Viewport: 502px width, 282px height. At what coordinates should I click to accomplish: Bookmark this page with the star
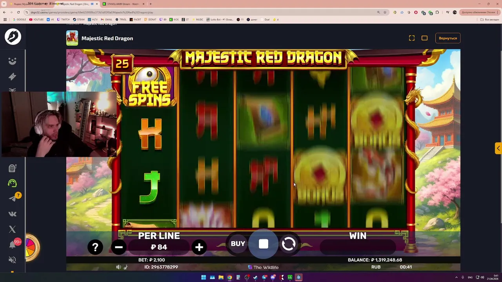click(x=385, y=12)
